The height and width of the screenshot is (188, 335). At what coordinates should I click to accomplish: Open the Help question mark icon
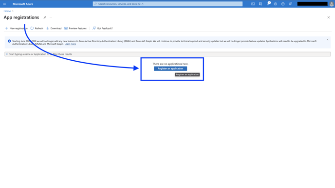pyautogui.click(x=283, y=4)
